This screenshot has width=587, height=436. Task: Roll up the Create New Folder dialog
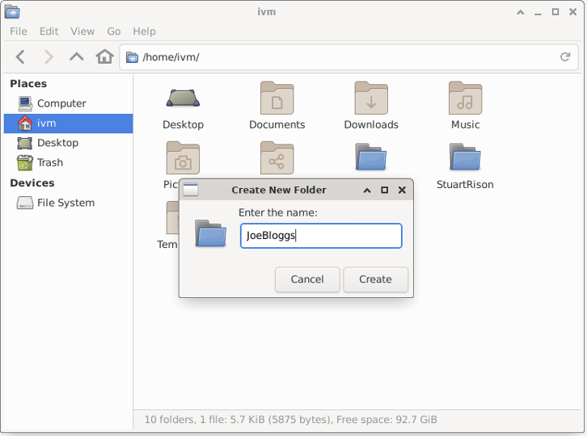[x=367, y=191]
